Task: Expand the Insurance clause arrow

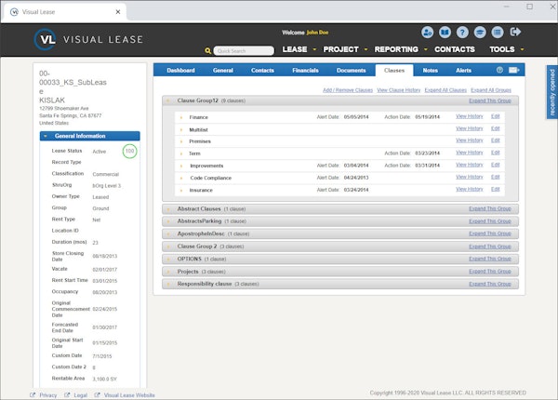Action: (x=181, y=191)
